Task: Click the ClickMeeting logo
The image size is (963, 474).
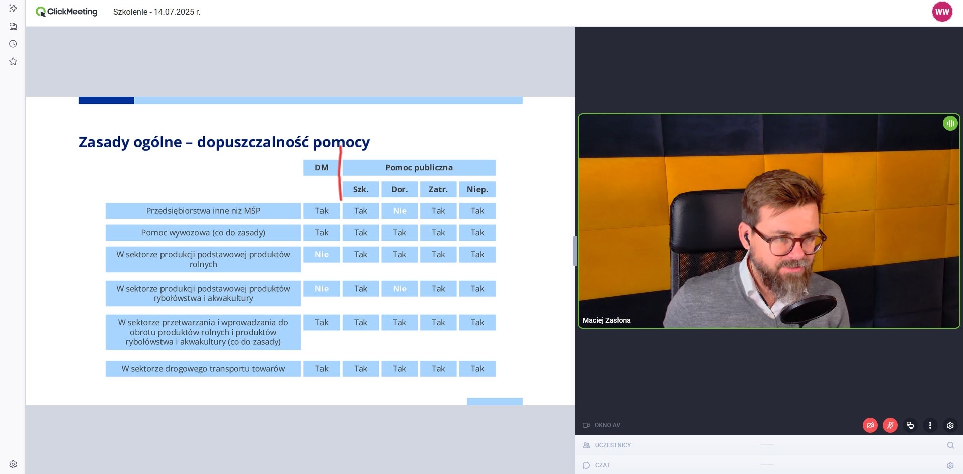Action: point(66,12)
